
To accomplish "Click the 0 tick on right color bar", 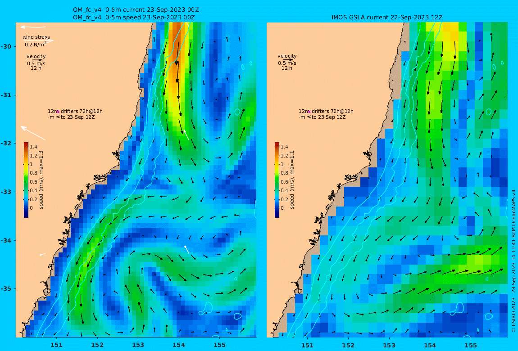I will 282,208.
